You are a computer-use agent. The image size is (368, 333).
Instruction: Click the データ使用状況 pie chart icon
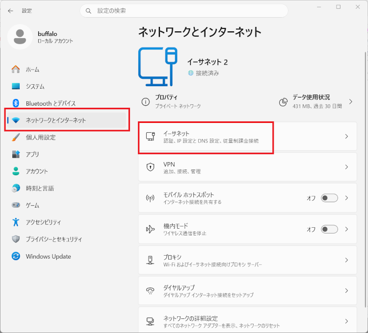(283, 102)
